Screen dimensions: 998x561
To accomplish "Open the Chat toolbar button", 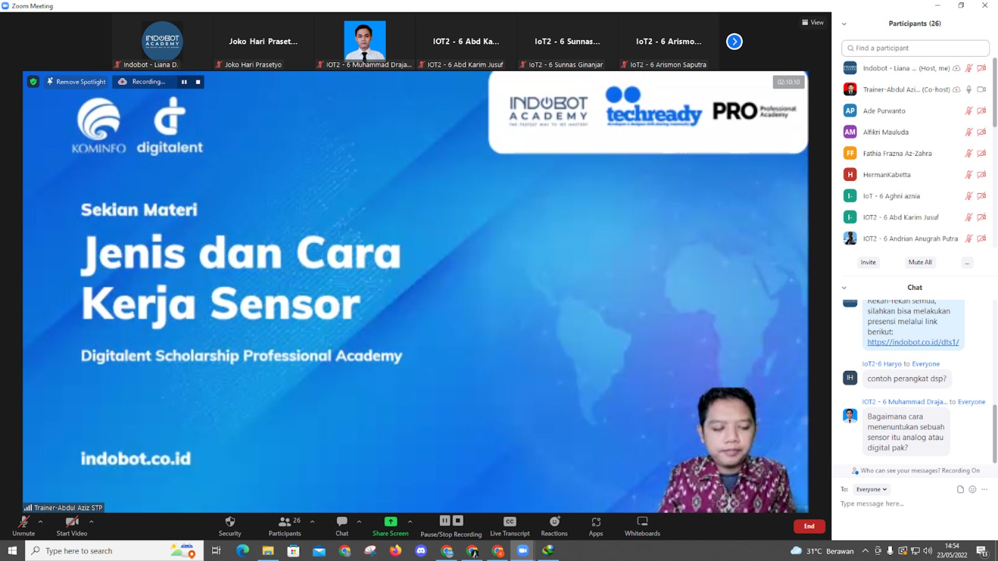I will coord(342,525).
